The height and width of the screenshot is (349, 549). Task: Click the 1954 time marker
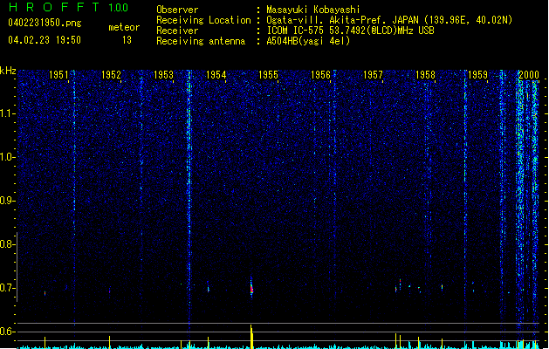[x=216, y=75]
